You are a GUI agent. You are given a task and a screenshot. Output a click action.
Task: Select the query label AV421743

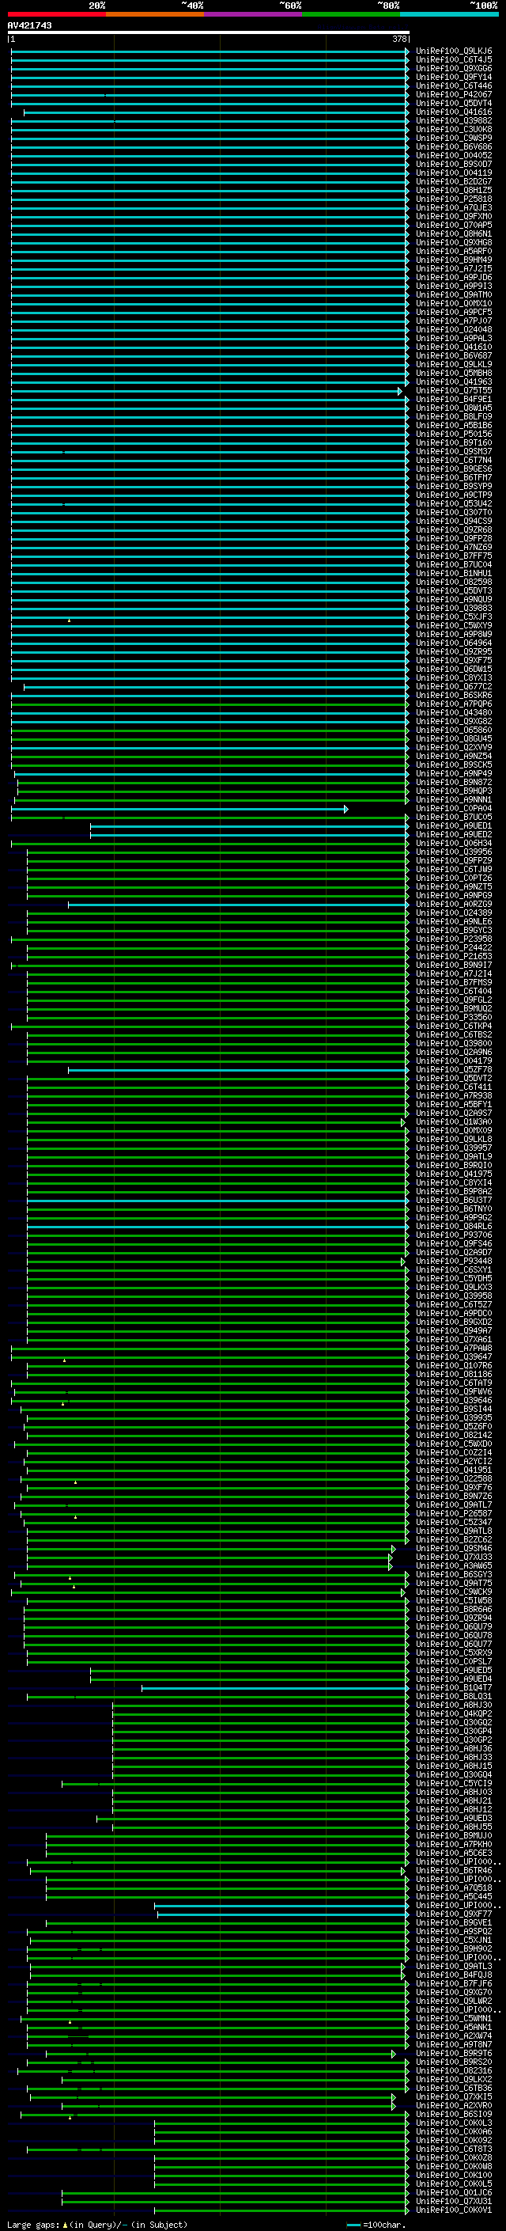[29, 25]
